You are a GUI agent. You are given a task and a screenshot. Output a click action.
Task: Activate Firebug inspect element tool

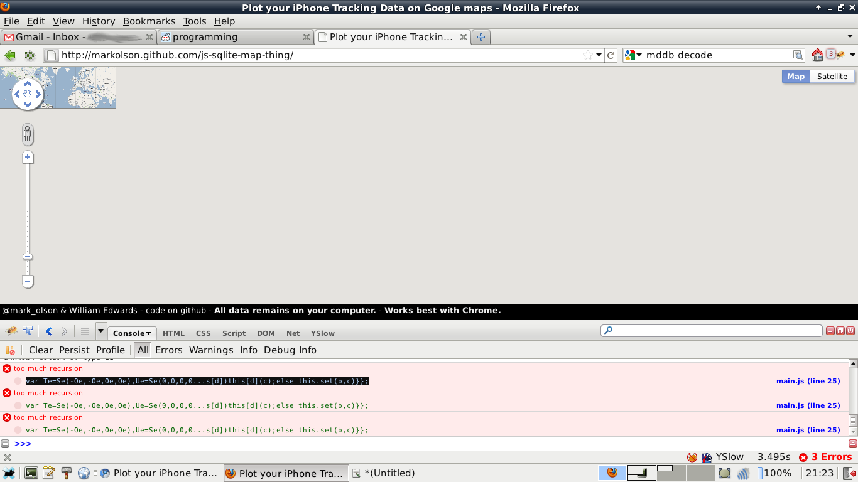click(x=28, y=331)
